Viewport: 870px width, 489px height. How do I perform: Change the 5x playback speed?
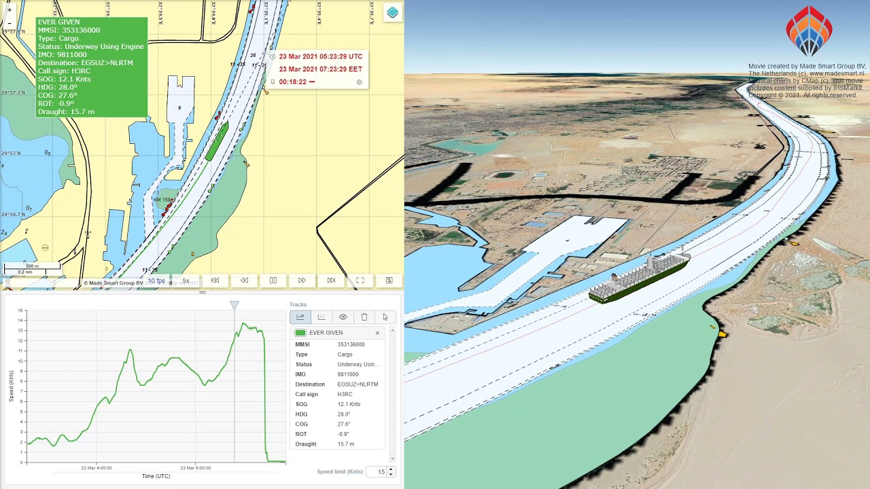pyautogui.click(x=186, y=281)
